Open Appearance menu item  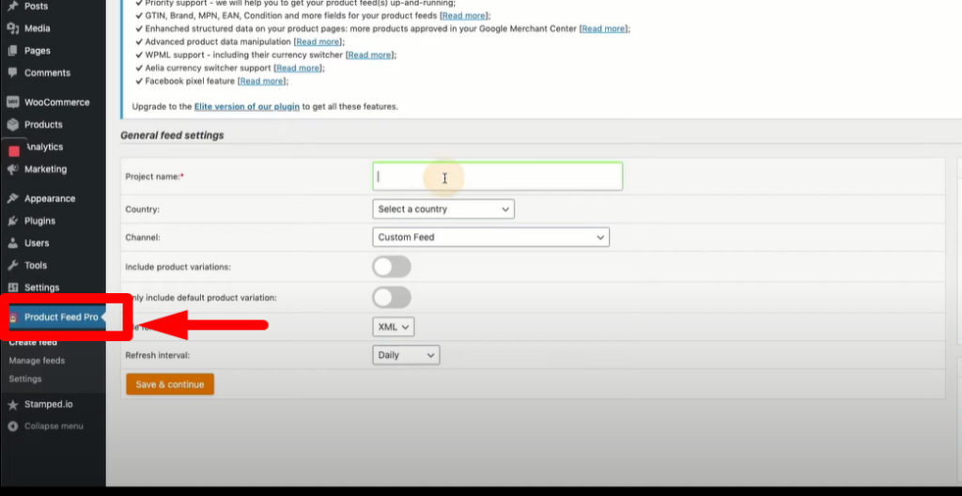pyautogui.click(x=53, y=198)
